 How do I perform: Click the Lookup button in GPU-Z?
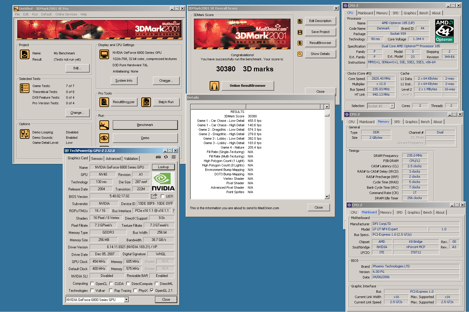pyautogui.click(x=163, y=167)
